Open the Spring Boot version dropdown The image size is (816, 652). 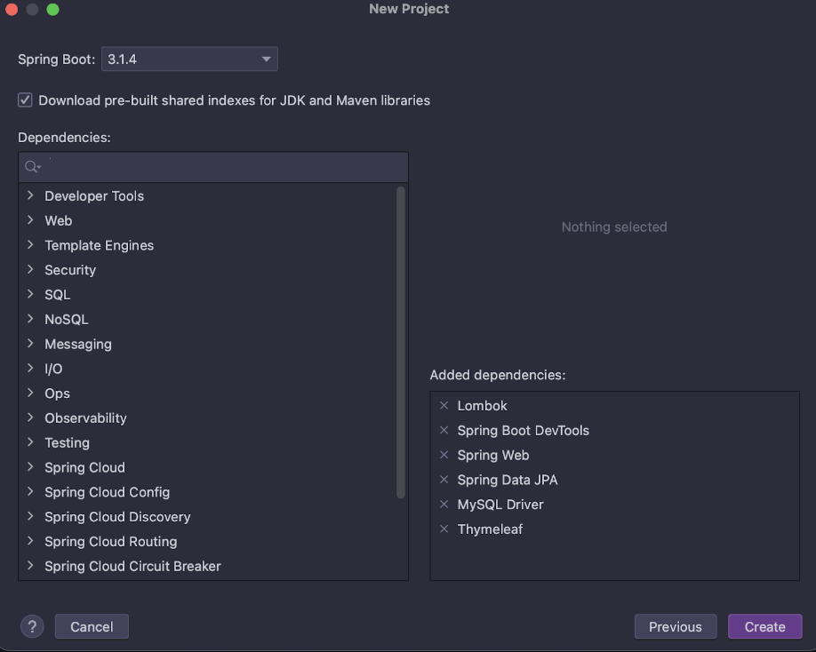(x=189, y=59)
